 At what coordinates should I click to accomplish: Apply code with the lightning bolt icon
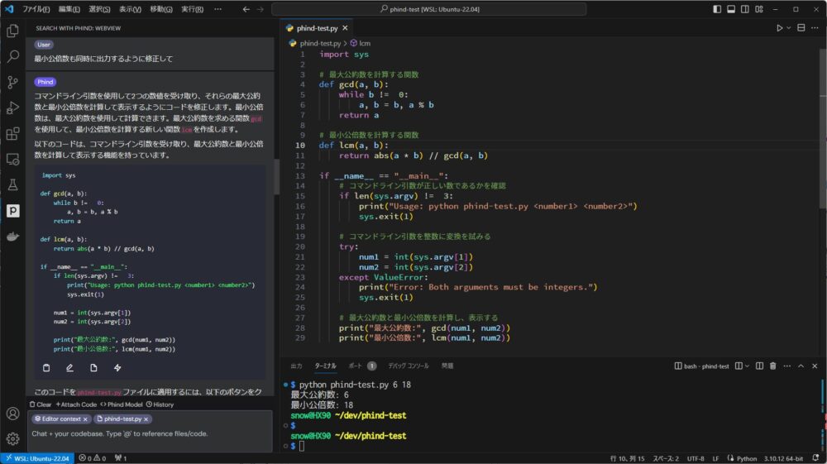117,367
